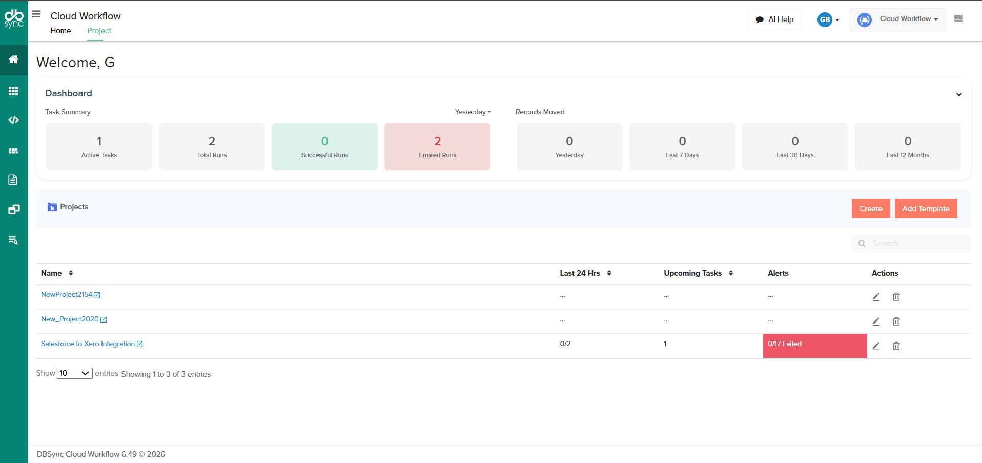Focus the projects Search field
982x463 pixels.
coord(911,244)
